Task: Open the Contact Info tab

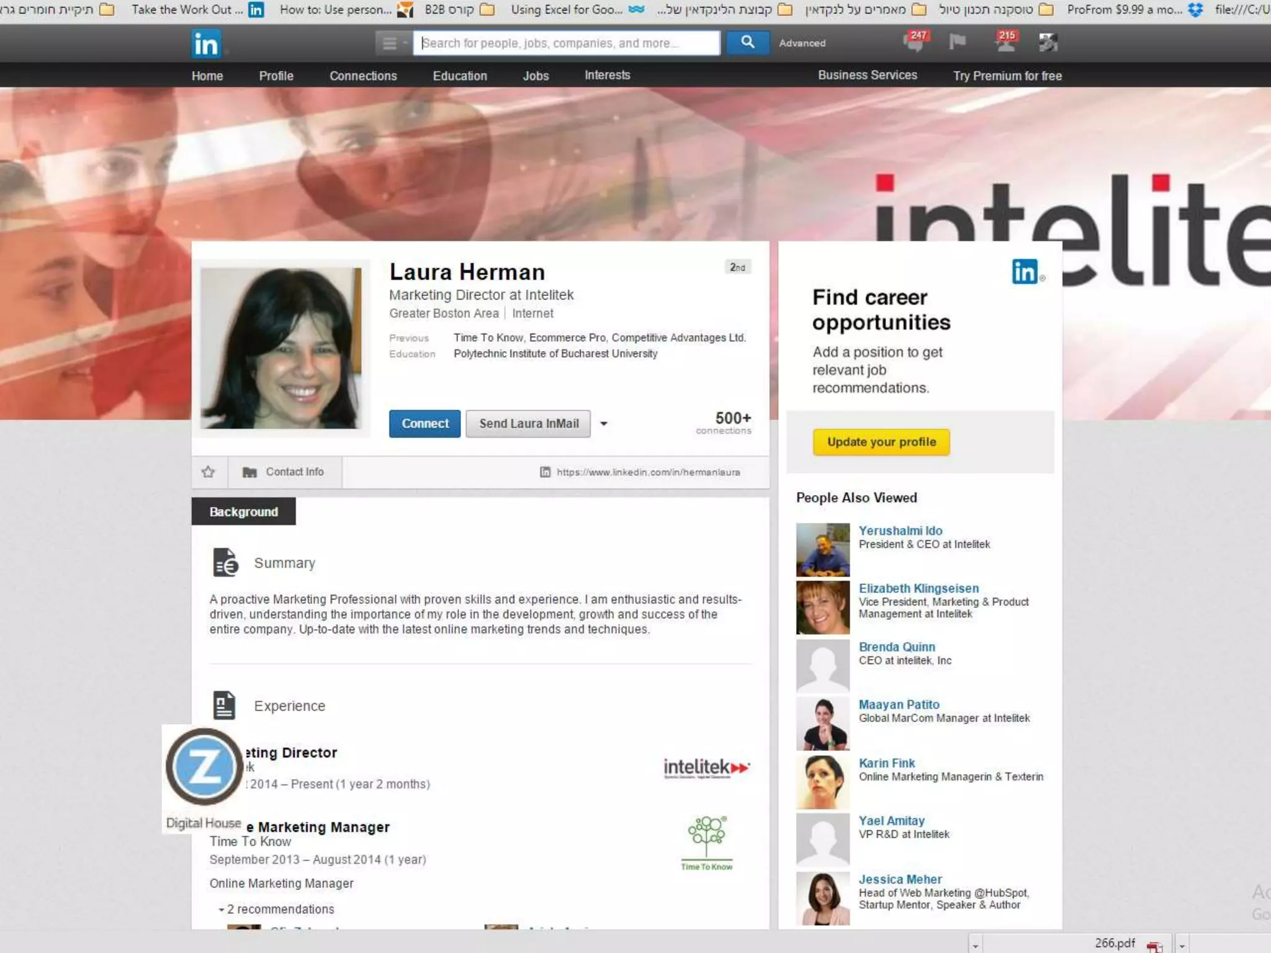Action: [285, 472]
